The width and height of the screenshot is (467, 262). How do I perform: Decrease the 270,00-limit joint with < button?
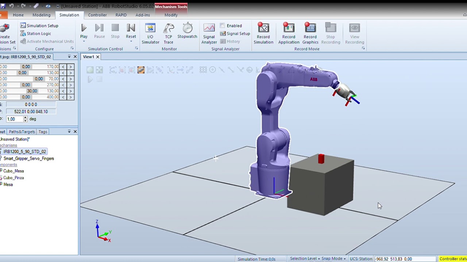coord(63,85)
